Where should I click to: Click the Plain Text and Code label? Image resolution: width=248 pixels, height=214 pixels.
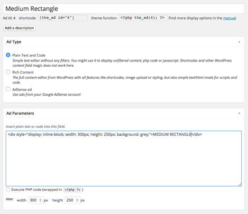click(x=29, y=55)
